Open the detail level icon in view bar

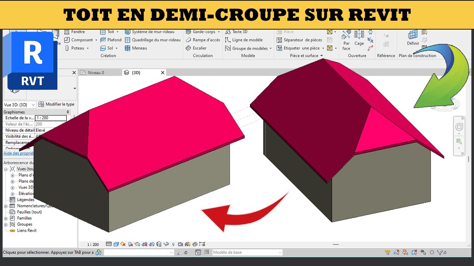click(109, 244)
